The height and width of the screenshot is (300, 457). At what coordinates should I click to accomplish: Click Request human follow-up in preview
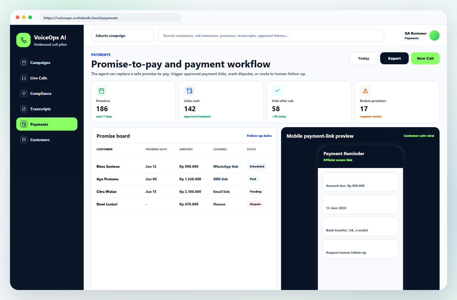360,249
